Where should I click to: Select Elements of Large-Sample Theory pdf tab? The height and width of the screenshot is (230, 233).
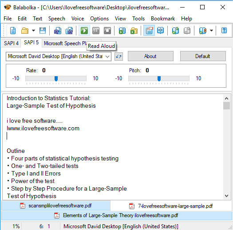coord(116,215)
